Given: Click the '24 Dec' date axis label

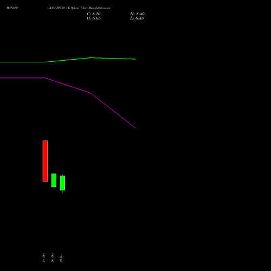Looking at the screenshot, I should click(44, 257).
